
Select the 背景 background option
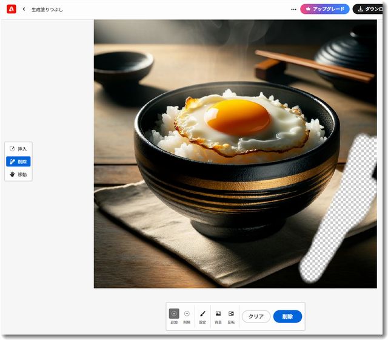tap(218, 316)
